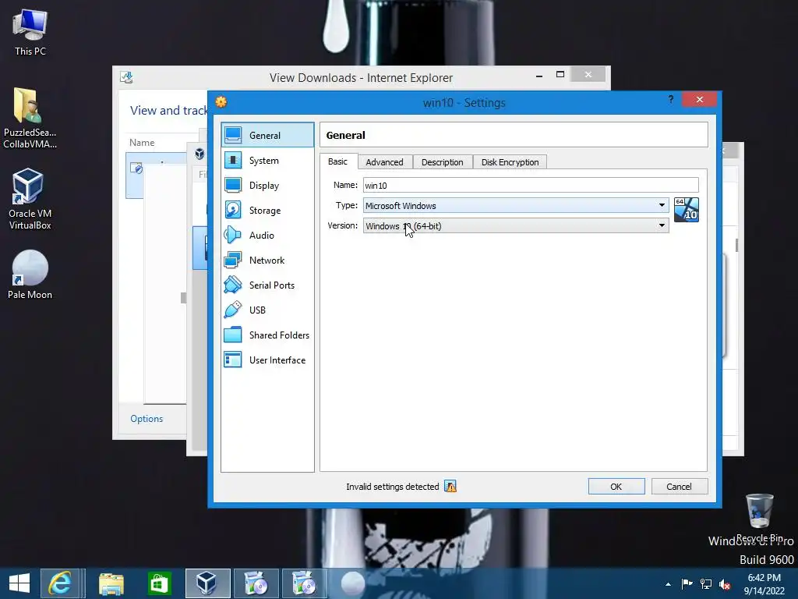The height and width of the screenshot is (599, 798).
Task: Select the USB settings category
Action: tap(267, 310)
